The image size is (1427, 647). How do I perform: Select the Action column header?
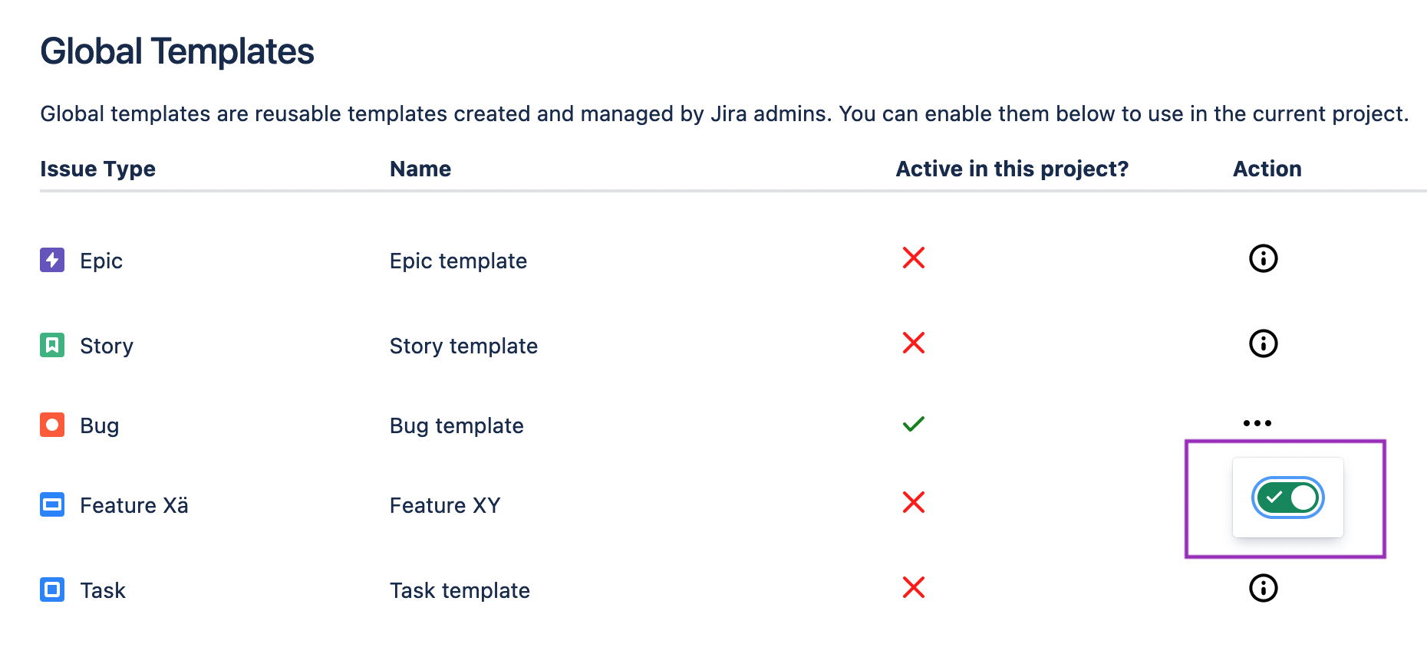tap(1267, 169)
